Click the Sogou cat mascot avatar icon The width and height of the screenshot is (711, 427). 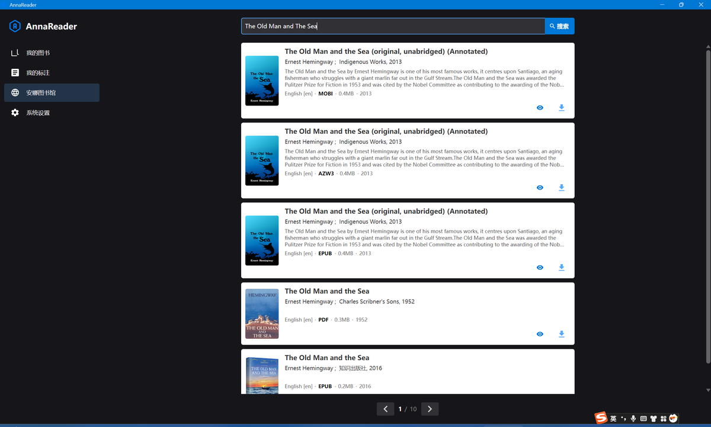coord(673,418)
